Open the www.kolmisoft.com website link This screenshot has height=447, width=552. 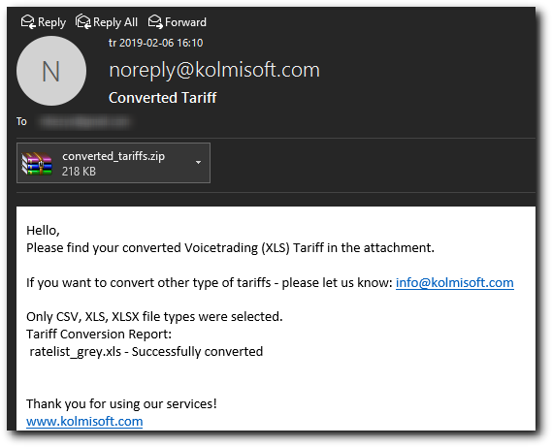point(84,422)
